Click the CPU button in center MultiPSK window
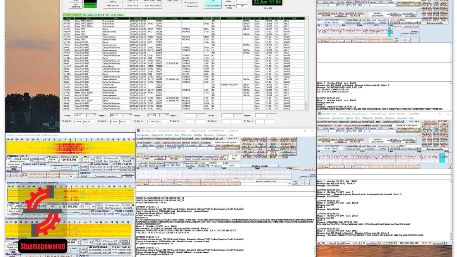The height and width of the screenshot is (257, 457). coord(221,138)
